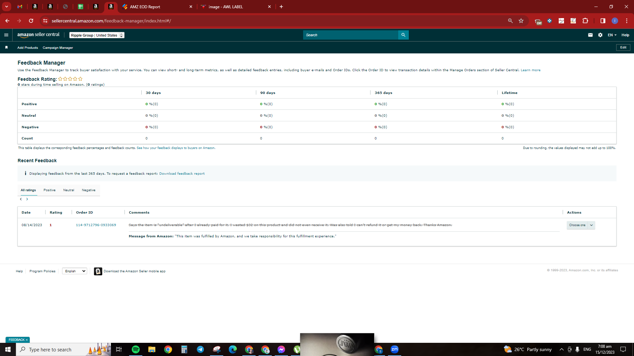Click the magnifier search submit button

(403, 35)
